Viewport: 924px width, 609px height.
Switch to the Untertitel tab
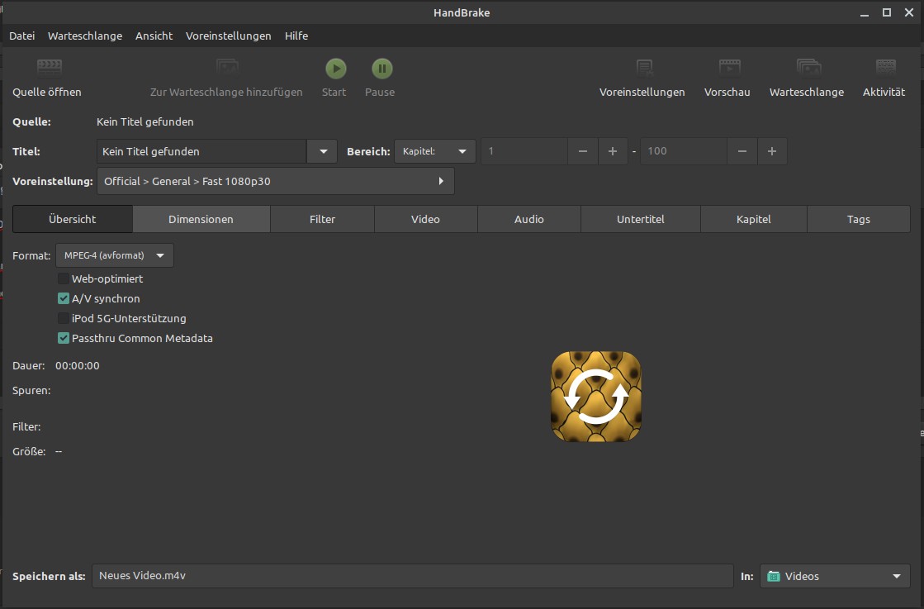(641, 219)
